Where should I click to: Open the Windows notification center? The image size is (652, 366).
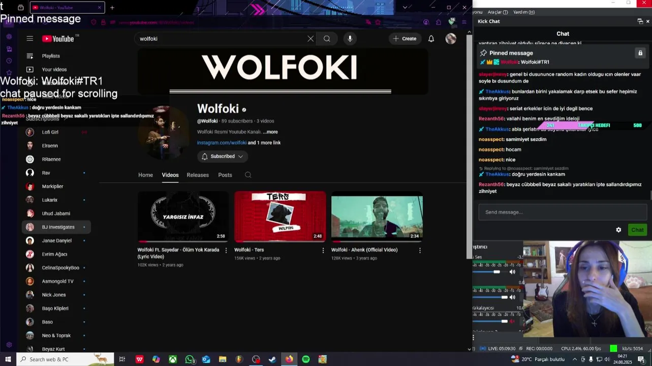click(641, 359)
